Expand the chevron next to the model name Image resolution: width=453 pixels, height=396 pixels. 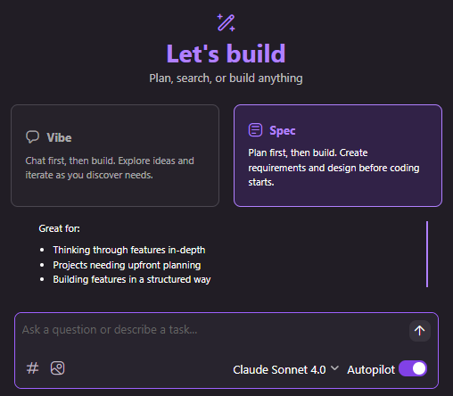pyautogui.click(x=334, y=368)
